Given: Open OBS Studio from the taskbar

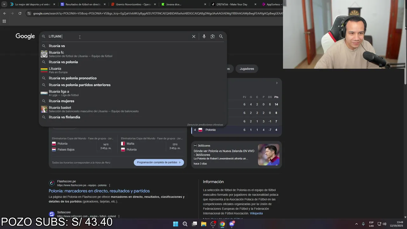Looking at the screenshot, I should [213, 224].
